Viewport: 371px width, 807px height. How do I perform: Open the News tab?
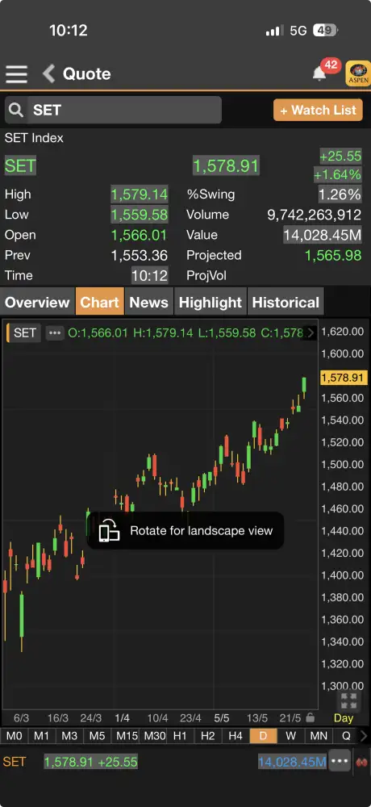pos(148,302)
